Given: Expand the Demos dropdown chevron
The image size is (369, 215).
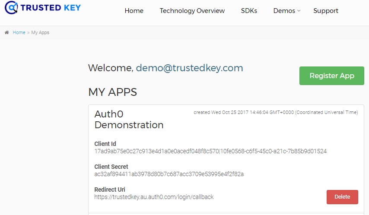Looking at the screenshot, I should (299, 11).
